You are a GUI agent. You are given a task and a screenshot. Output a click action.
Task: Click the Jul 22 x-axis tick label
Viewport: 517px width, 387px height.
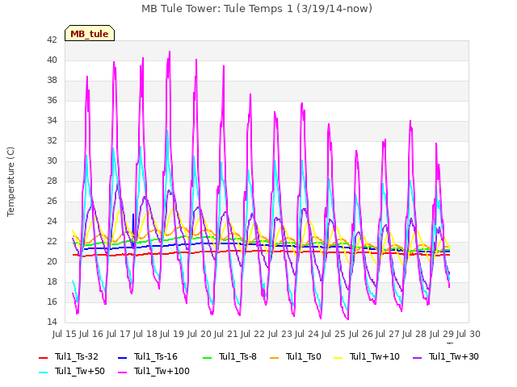click(x=253, y=334)
